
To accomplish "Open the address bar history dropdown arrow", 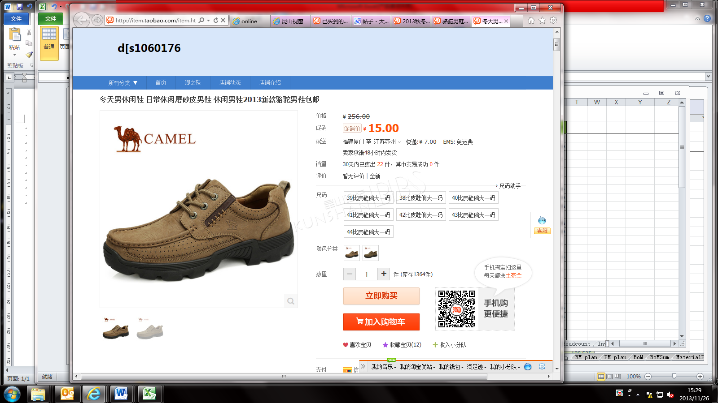I will pos(209,21).
